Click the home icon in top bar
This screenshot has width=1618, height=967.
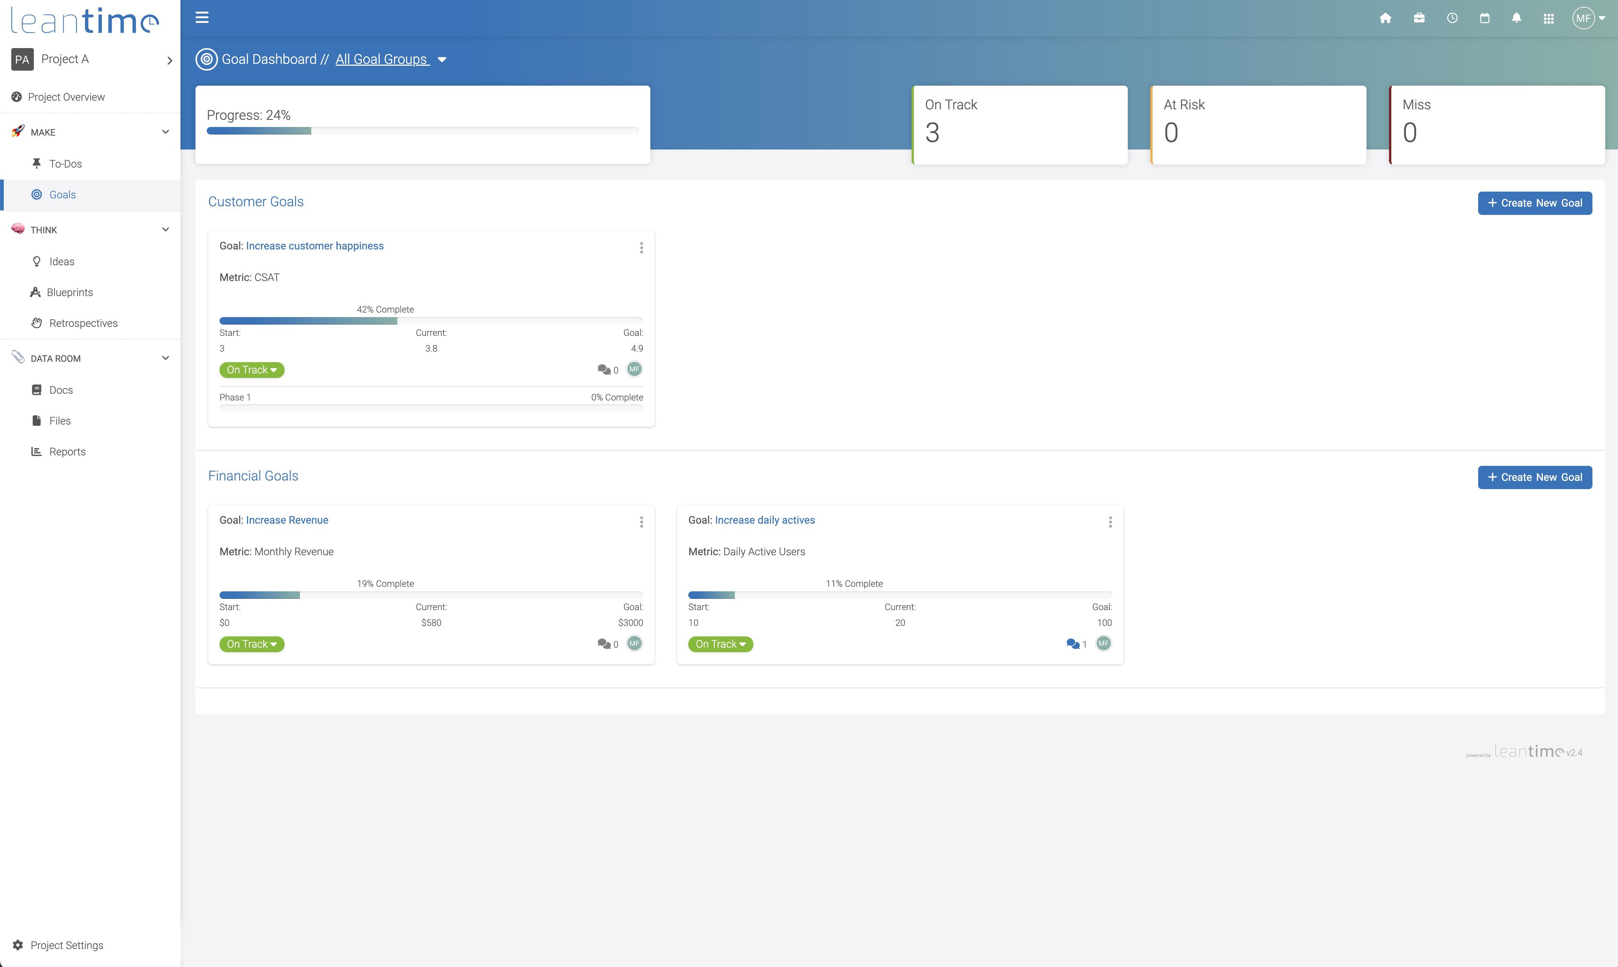(1385, 18)
